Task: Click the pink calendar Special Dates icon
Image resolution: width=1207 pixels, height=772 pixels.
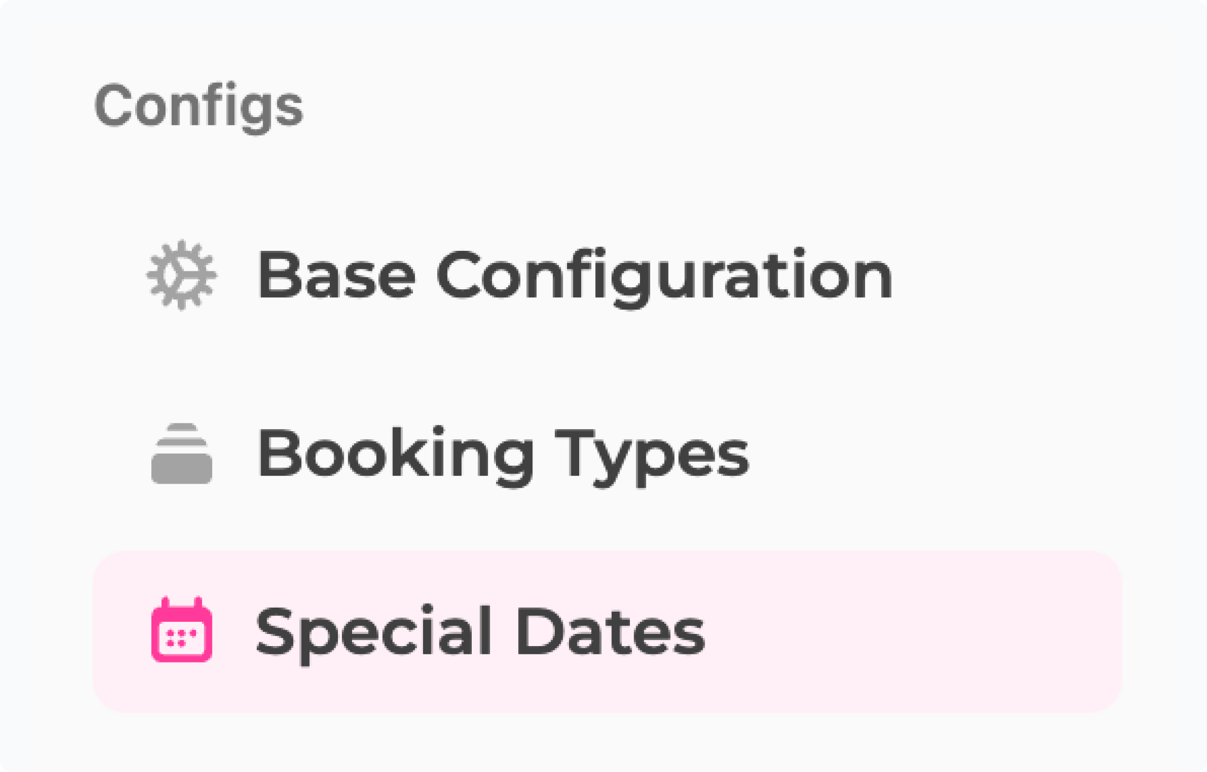Action: [181, 630]
